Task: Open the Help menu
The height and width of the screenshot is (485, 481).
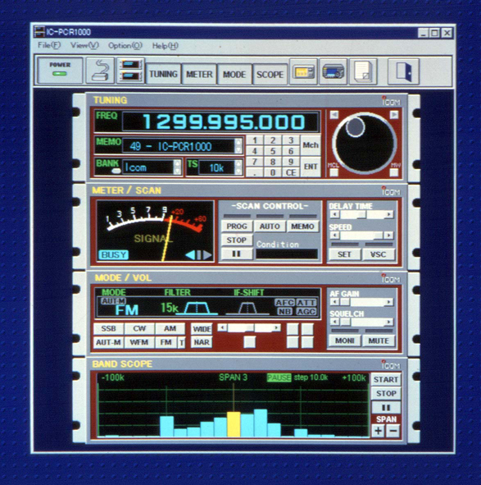Action: 165,46
